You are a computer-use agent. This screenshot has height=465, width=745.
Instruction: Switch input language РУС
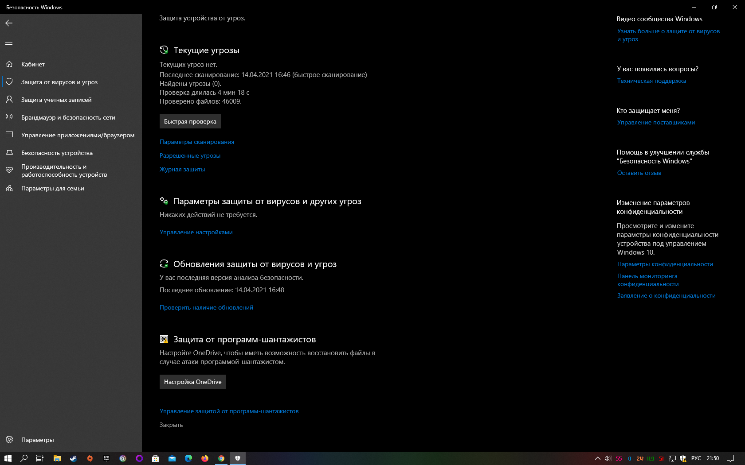point(696,458)
